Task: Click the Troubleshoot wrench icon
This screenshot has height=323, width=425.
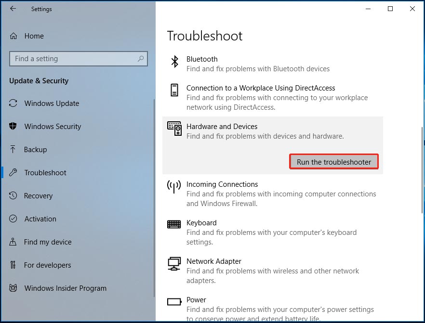Action: 13,172
